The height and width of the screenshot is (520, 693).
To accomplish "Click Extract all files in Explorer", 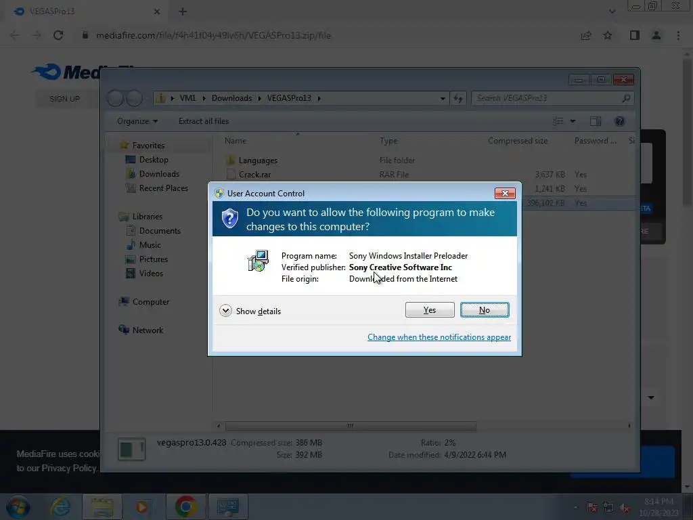I will (204, 121).
